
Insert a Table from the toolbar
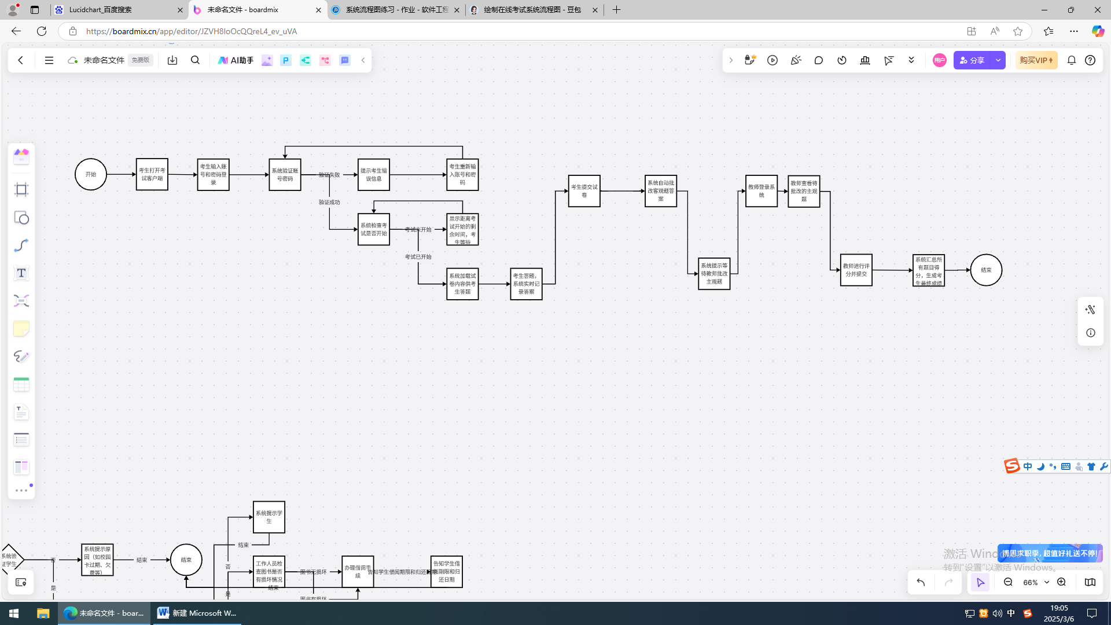21,384
